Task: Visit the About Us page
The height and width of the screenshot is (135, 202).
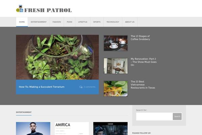Action: tap(130, 22)
